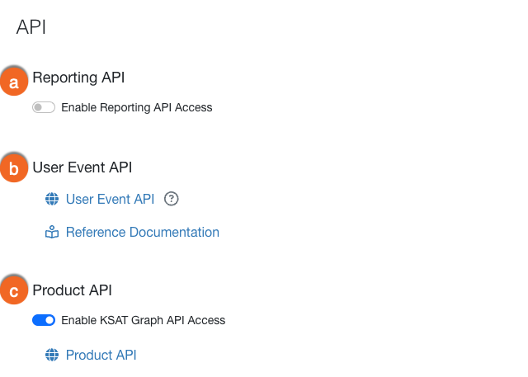Open the Reference Documentation link
The image size is (528, 377).
pos(143,232)
